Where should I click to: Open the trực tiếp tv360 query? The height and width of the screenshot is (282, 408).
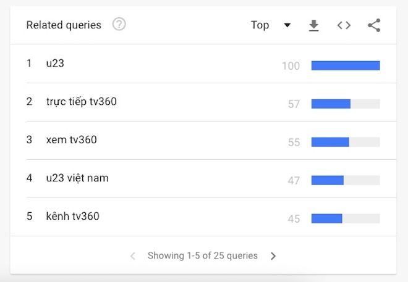[82, 102]
